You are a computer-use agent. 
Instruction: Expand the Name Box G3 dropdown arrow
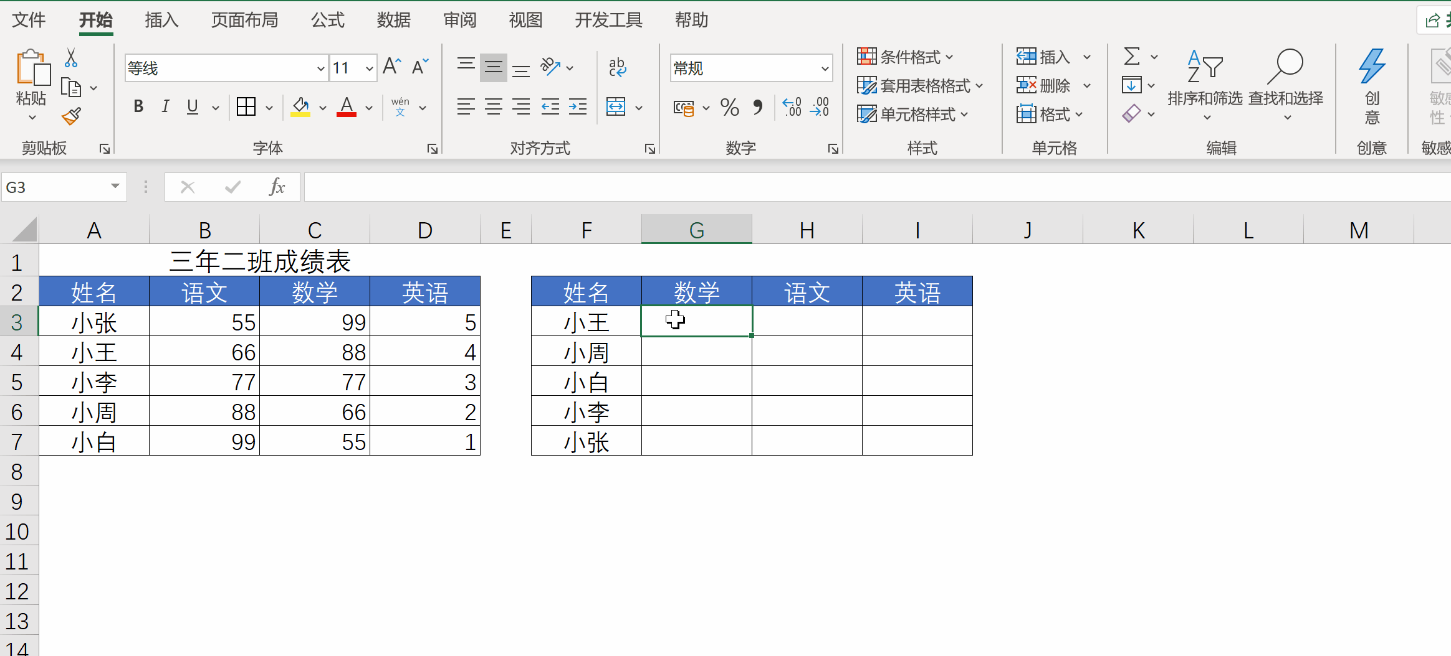(x=115, y=187)
